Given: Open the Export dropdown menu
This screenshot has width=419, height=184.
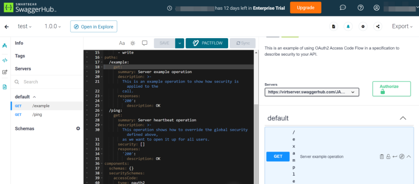Looking at the screenshot, I should [403, 26].
